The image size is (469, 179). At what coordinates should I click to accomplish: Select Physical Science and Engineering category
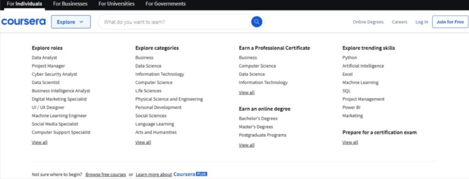tap(169, 99)
